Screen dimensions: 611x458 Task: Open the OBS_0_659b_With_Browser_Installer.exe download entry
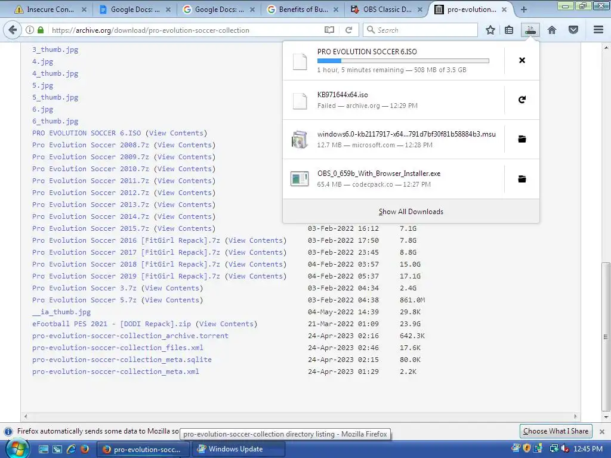pyautogui.click(x=394, y=179)
